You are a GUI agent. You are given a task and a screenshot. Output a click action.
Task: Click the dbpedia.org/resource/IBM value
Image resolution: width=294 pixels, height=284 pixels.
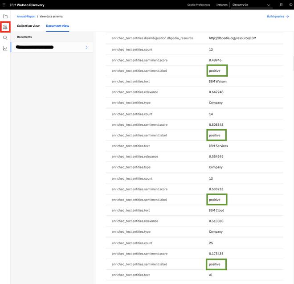pyautogui.click(x=233, y=38)
